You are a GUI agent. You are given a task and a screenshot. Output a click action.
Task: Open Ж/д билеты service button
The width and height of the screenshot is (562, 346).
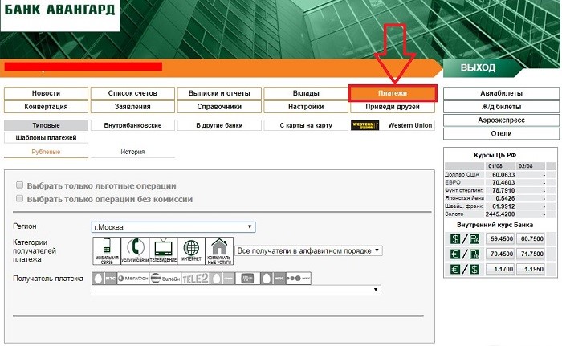(501, 107)
